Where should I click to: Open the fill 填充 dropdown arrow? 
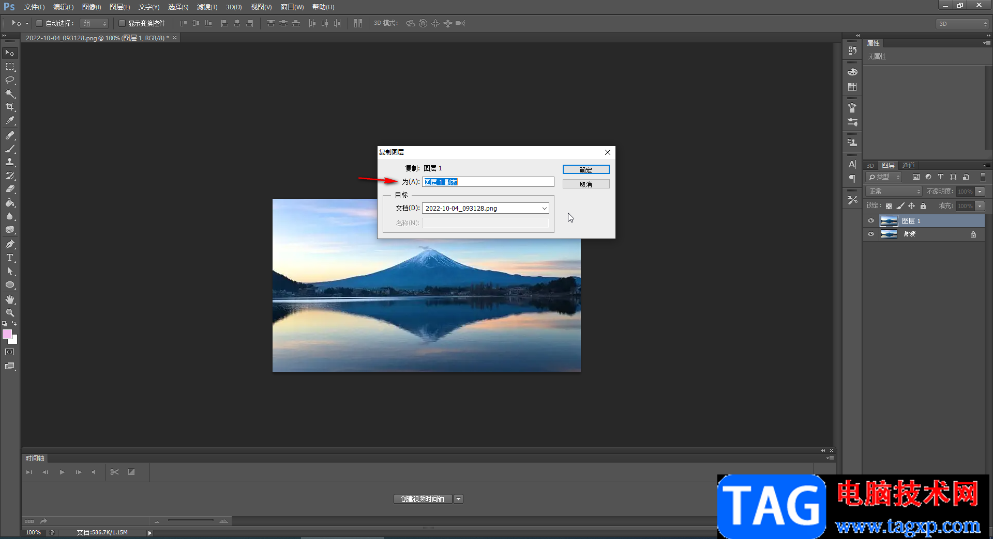click(980, 206)
